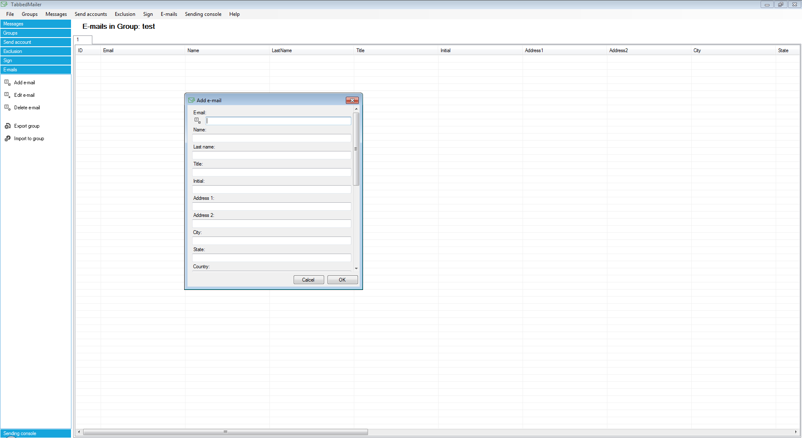Expand the Groups sidebar panel

click(x=36, y=33)
